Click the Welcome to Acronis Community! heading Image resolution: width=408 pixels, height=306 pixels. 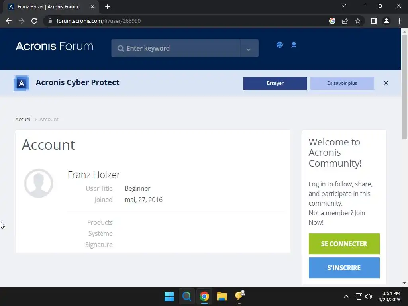[335, 153]
